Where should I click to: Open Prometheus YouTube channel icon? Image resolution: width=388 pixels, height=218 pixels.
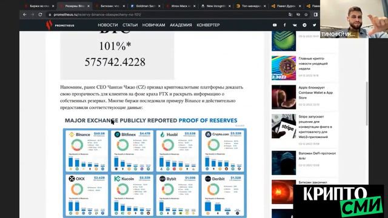pyautogui.click(x=275, y=25)
